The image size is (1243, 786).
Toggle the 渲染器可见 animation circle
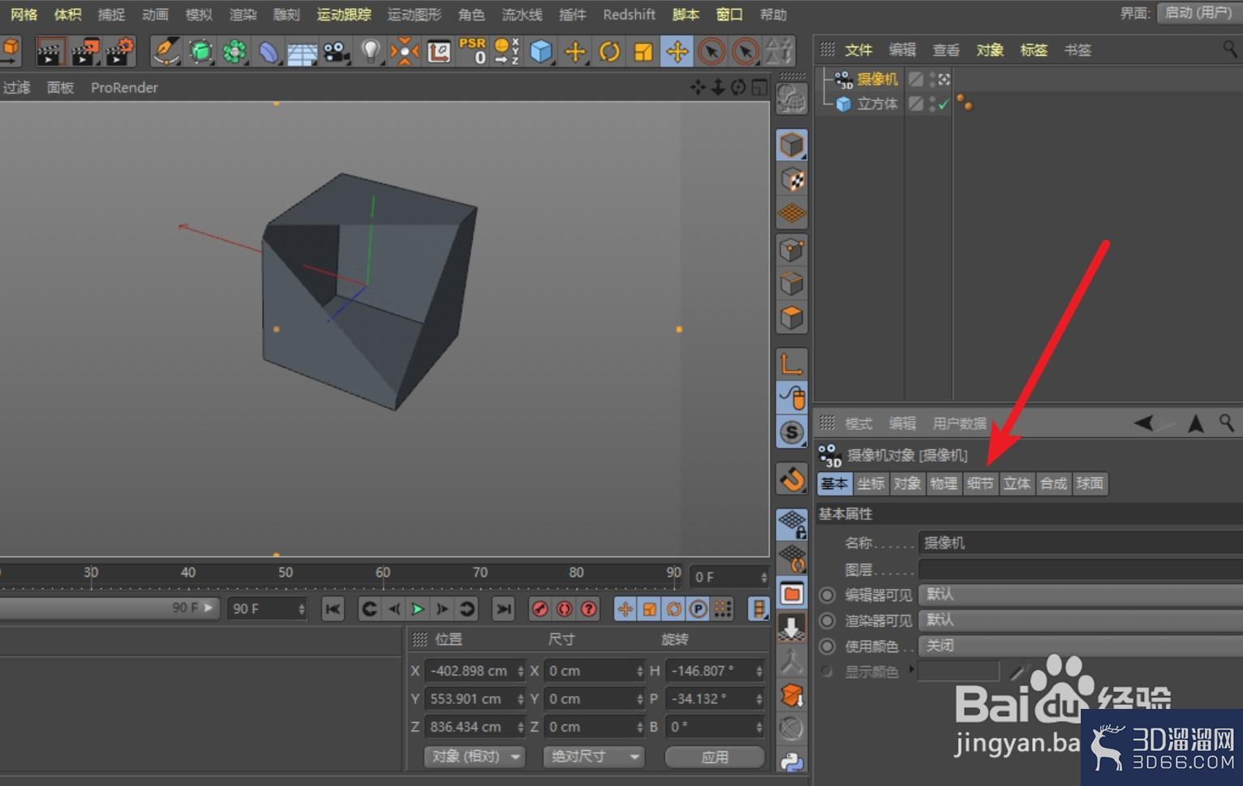click(x=827, y=621)
